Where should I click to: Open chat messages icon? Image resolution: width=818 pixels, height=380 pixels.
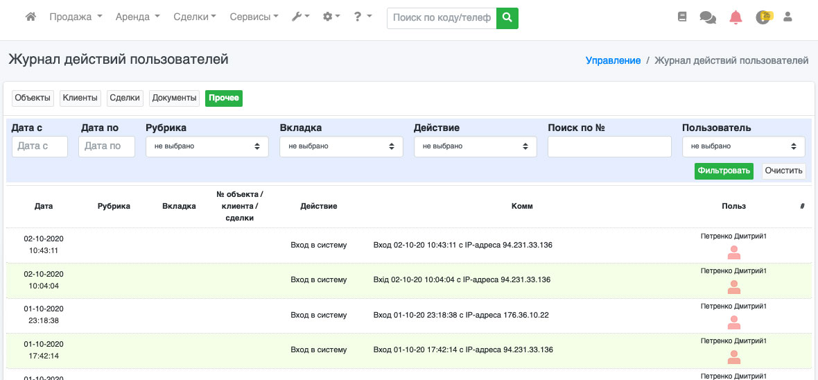click(708, 17)
